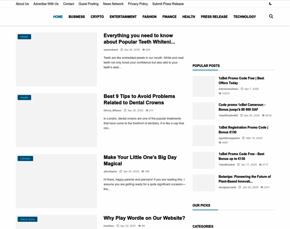View author hoaiheo profile
290x229 pixels.
(109, 226)
